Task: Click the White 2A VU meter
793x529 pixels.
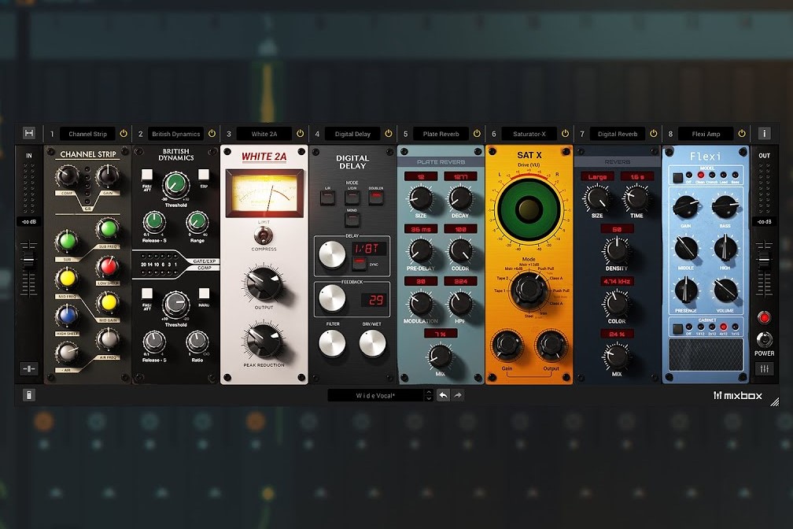Action: click(x=264, y=193)
